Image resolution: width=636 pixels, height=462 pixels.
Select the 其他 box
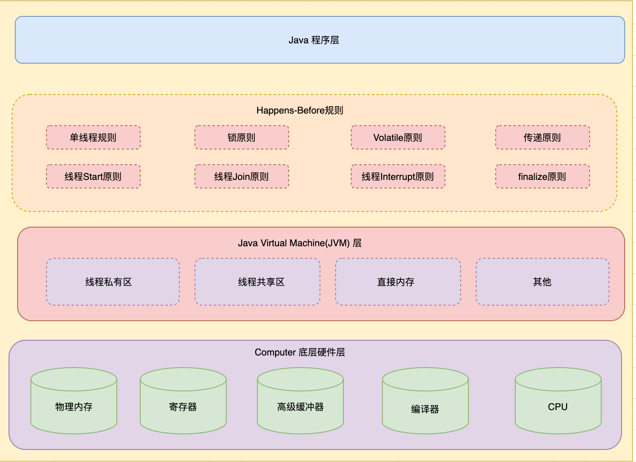click(x=543, y=282)
